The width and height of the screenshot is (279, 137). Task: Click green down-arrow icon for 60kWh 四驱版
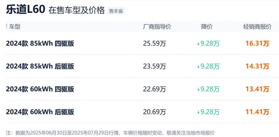(x=198, y=89)
